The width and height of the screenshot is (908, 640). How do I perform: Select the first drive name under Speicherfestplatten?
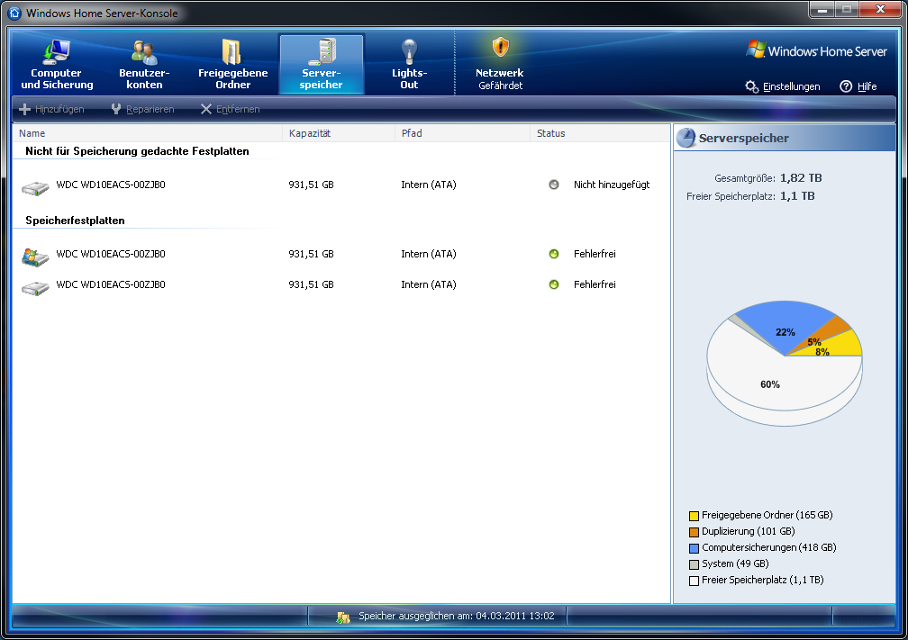pos(111,254)
